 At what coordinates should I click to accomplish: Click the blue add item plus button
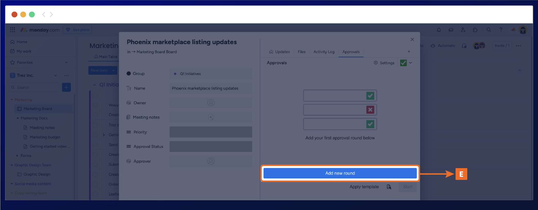[66, 87]
